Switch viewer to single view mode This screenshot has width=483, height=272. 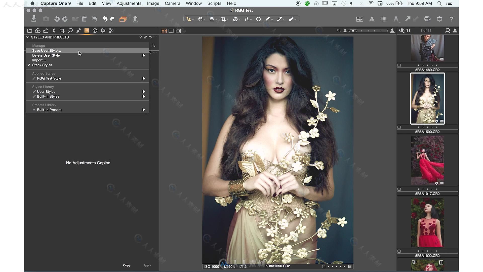point(171,31)
